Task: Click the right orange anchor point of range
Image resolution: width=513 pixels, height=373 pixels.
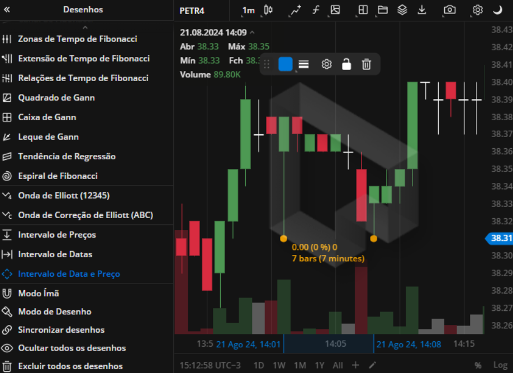Action: coord(374,238)
